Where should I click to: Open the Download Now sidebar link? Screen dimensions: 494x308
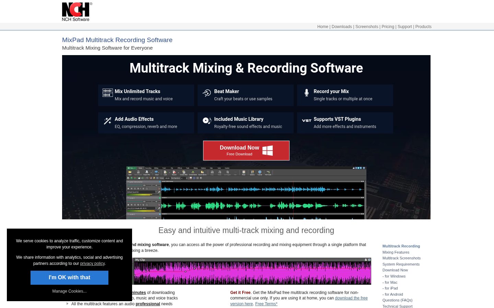pyautogui.click(x=395, y=270)
